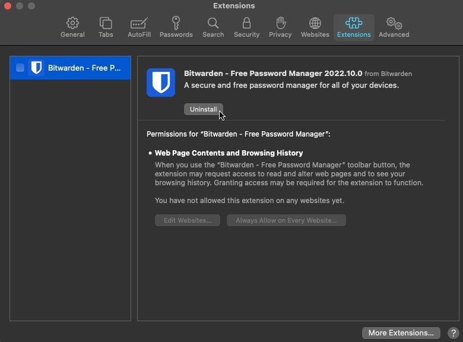Click "Web Page Contents and Browsing History" heading

click(229, 153)
